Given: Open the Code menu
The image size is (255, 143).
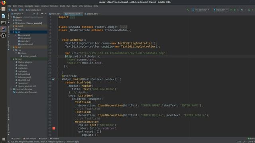Looking at the screenshot, I should tap(37, 6).
